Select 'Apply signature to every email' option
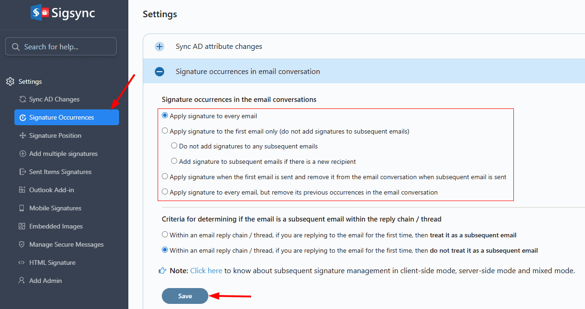 click(x=165, y=116)
